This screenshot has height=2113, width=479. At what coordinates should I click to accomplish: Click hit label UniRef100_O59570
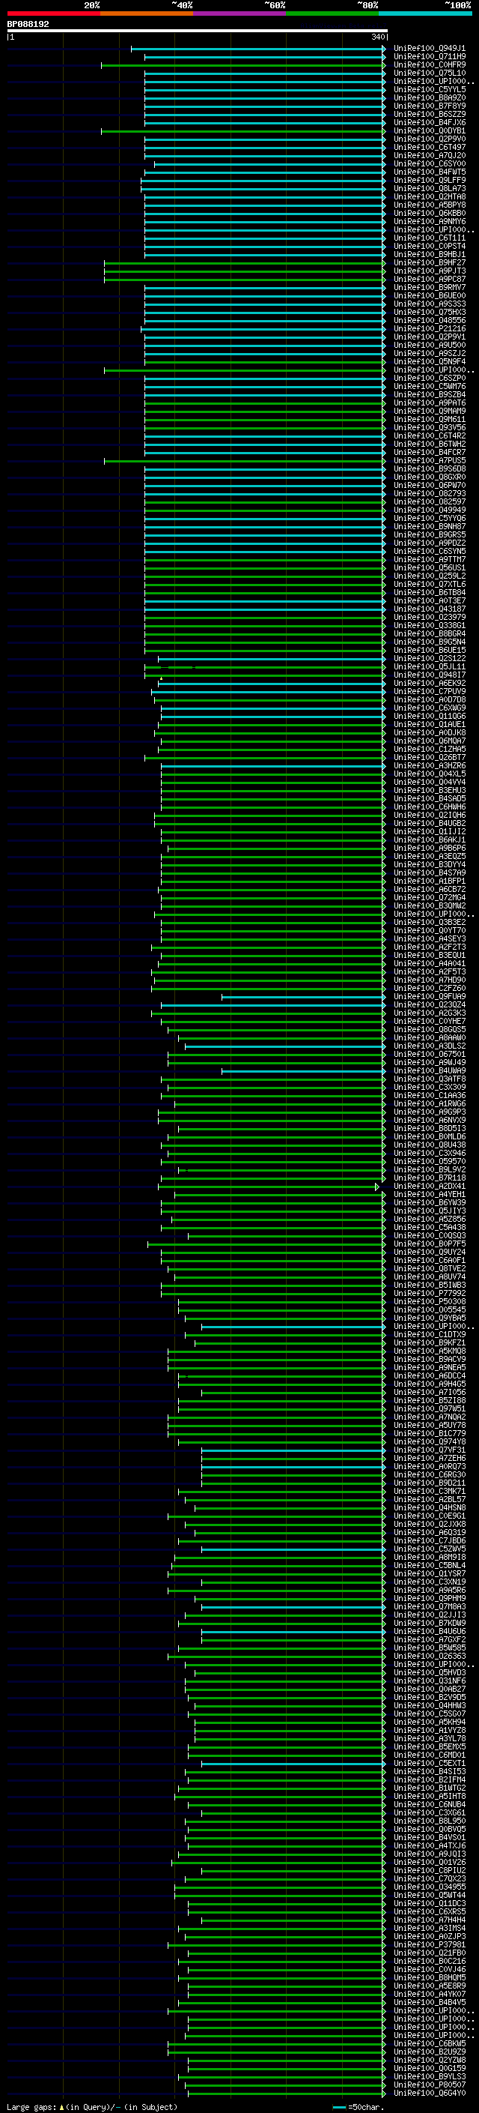pyautogui.click(x=429, y=1162)
